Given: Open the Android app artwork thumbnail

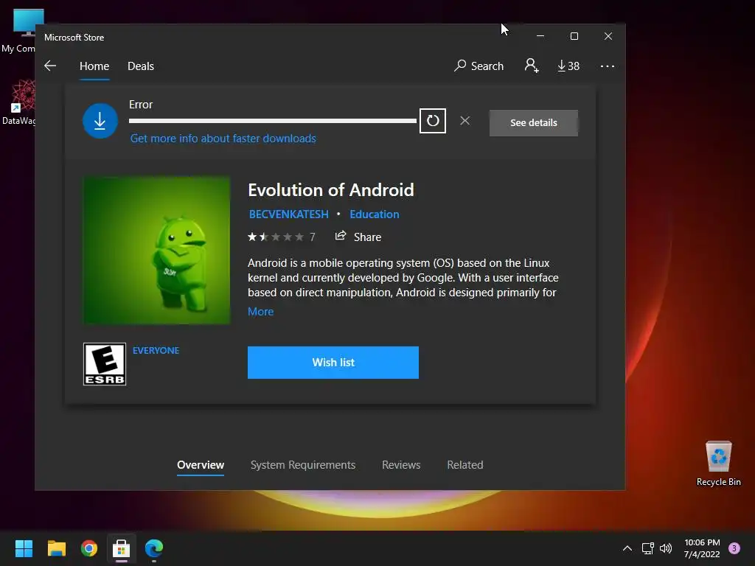Looking at the screenshot, I should [157, 251].
